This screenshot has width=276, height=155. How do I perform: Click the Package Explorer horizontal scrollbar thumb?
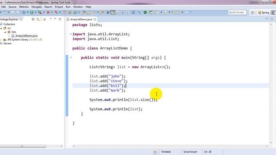23,146
